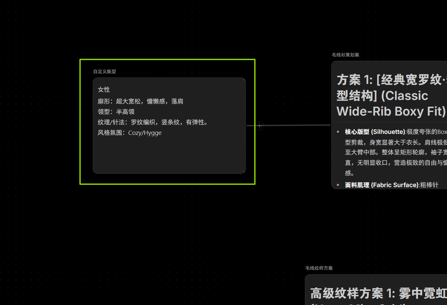Place cursor on the 领型：半高领 line

coord(116,112)
